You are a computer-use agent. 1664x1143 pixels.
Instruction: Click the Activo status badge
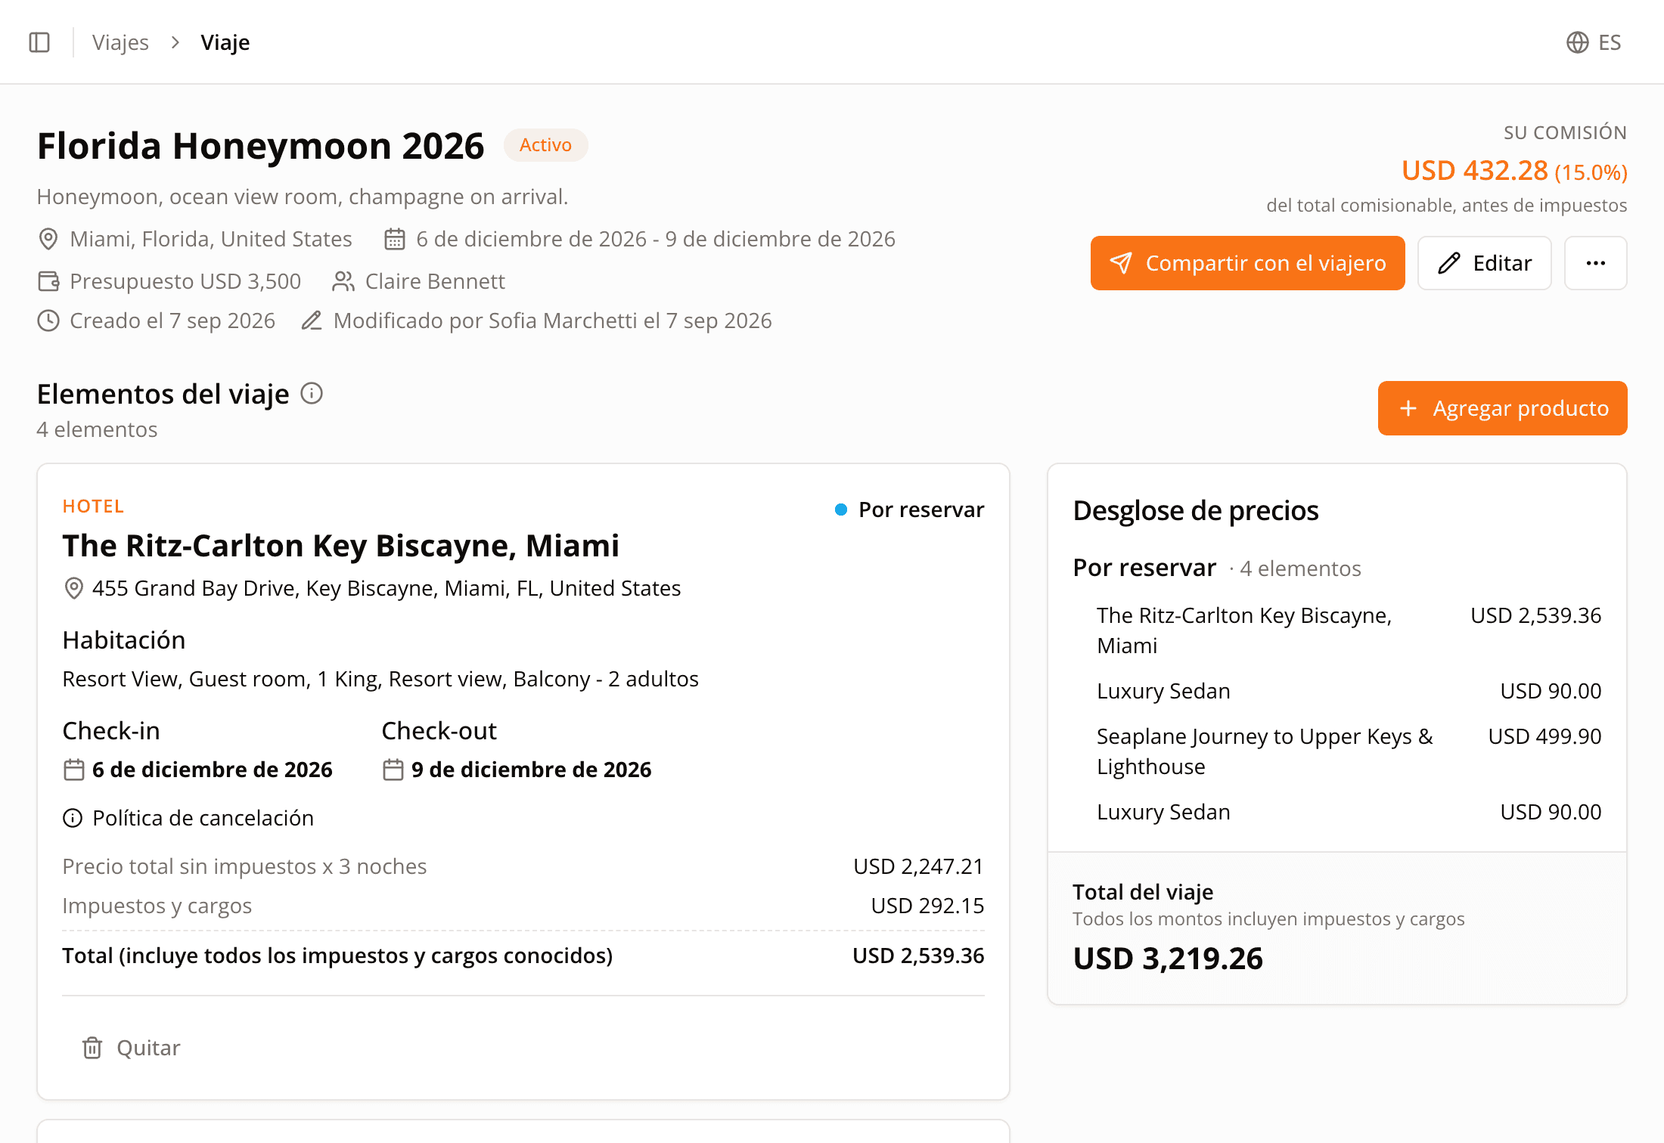(x=545, y=145)
